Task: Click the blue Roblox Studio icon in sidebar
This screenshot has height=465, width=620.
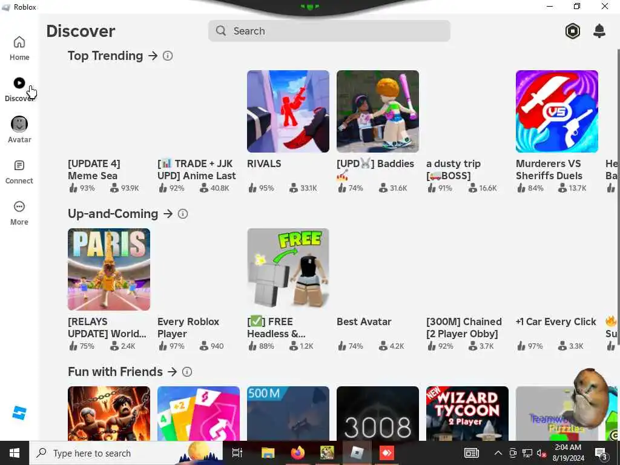Action: click(x=19, y=413)
